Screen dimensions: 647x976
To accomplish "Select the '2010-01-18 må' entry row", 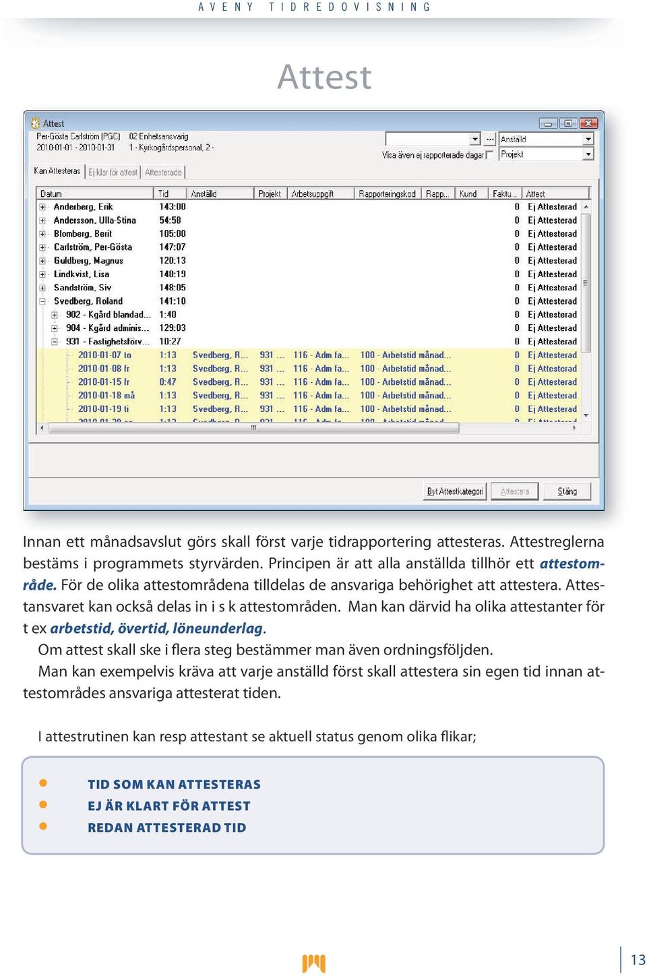I will 309,396.
